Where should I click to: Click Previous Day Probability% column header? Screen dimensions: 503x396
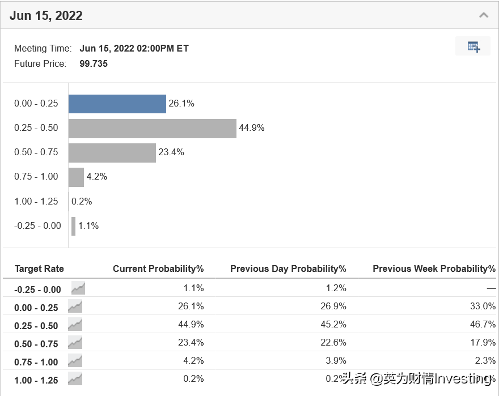point(288,269)
